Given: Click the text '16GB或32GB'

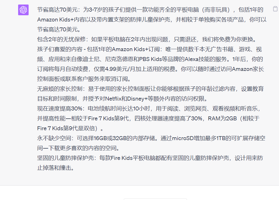Looking at the screenshot, I should point(110,138).
